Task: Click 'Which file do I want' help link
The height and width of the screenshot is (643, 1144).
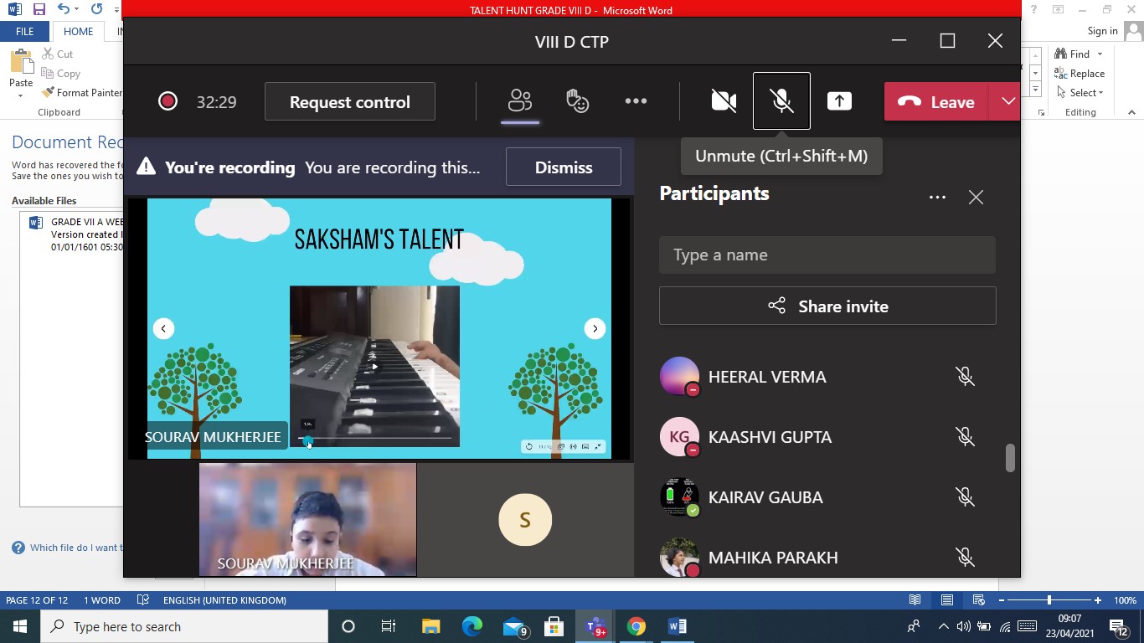Action: click(67, 548)
